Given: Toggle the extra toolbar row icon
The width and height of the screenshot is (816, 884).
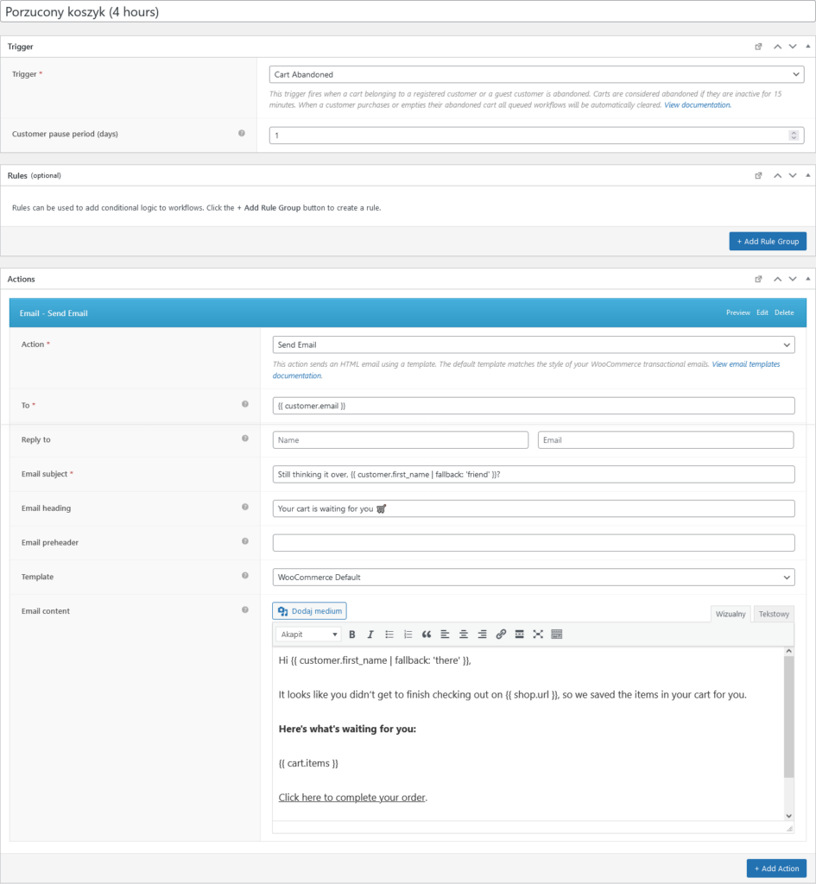Looking at the screenshot, I should tap(557, 635).
